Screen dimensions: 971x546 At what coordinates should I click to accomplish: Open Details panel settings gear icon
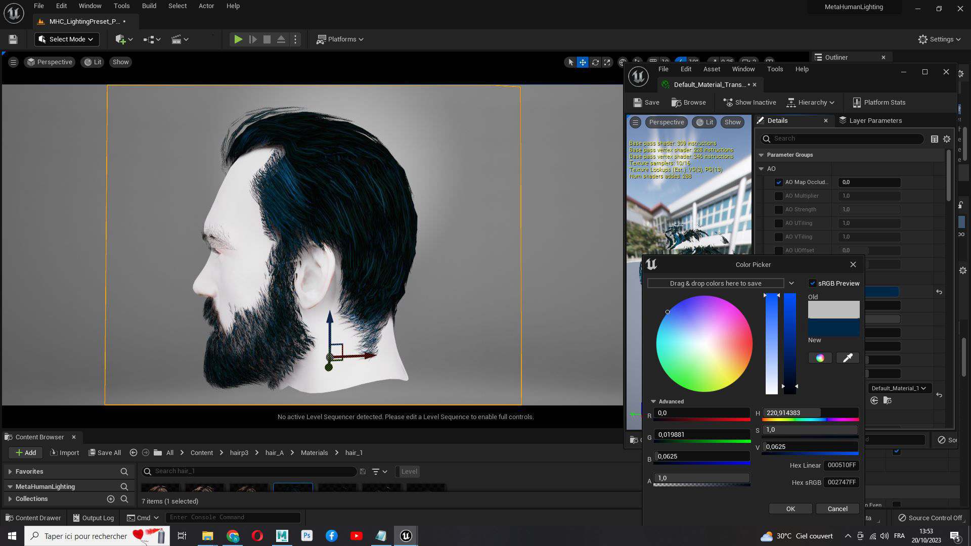pyautogui.click(x=947, y=139)
